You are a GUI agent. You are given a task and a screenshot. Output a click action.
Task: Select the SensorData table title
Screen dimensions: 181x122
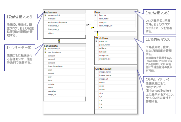51,46
